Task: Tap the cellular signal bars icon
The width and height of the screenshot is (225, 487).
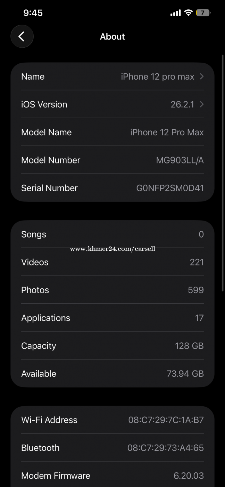Action: pos(175,13)
